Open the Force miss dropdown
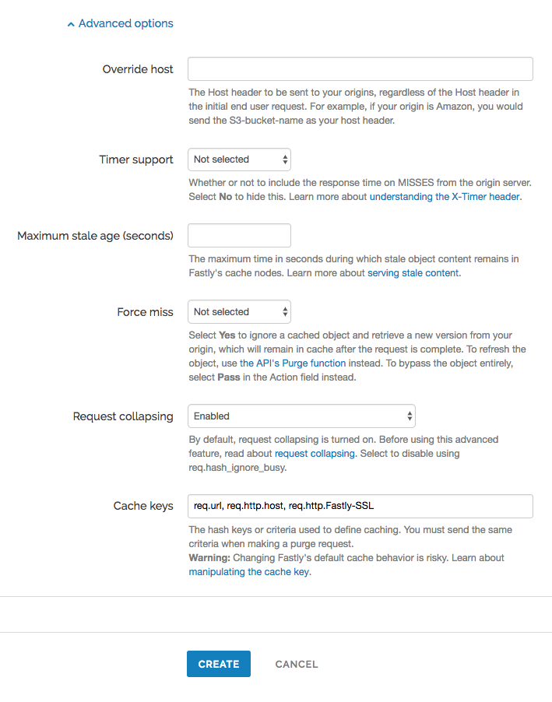 [x=239, y=311]
